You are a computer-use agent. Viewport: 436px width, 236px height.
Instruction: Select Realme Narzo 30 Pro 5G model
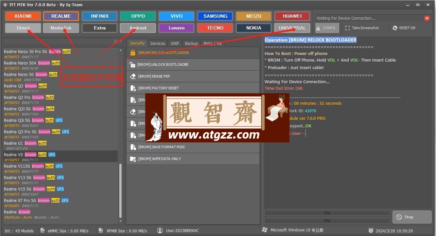tap(61, 54)
